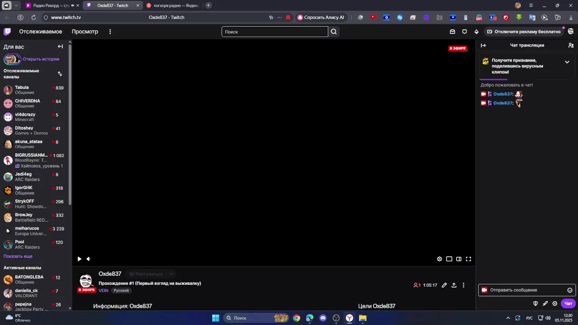
Task: Open the Twitch inbox notifications icon
Action: [452, 32]
